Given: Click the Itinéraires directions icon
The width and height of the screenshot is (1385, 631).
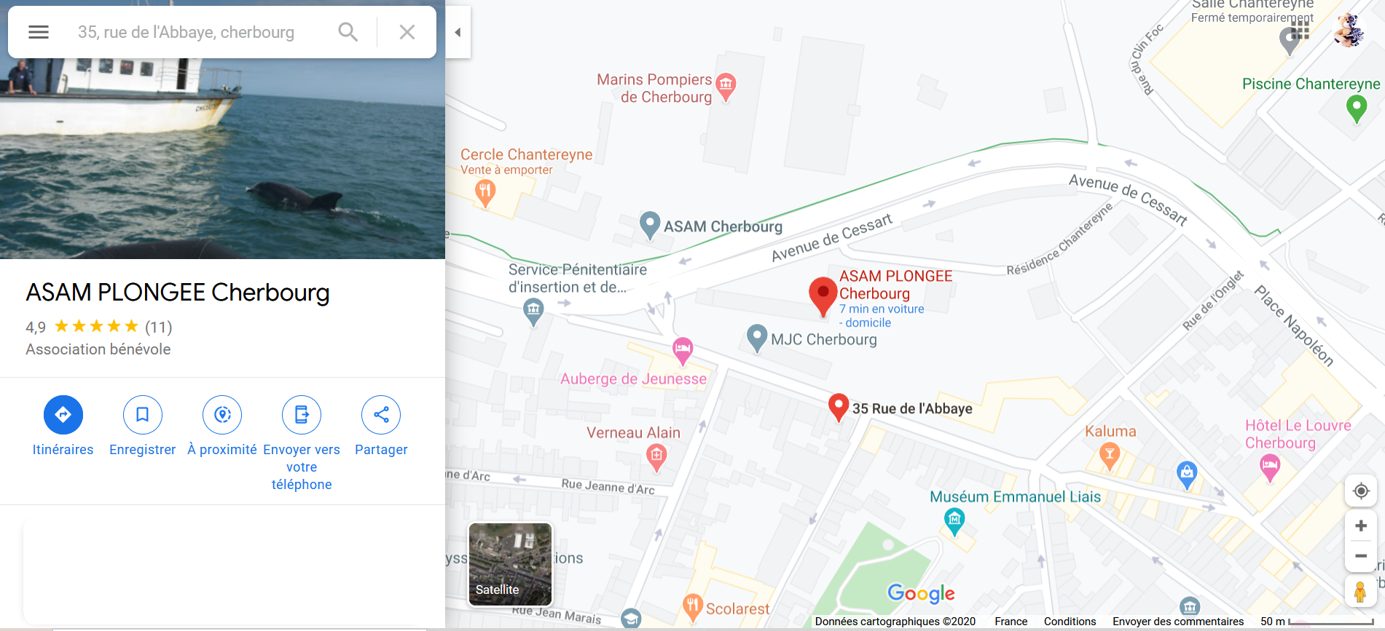Looking at the screenshot, I should click(63, 415).
